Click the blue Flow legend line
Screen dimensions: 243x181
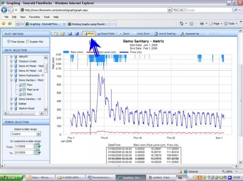(124, 52)
